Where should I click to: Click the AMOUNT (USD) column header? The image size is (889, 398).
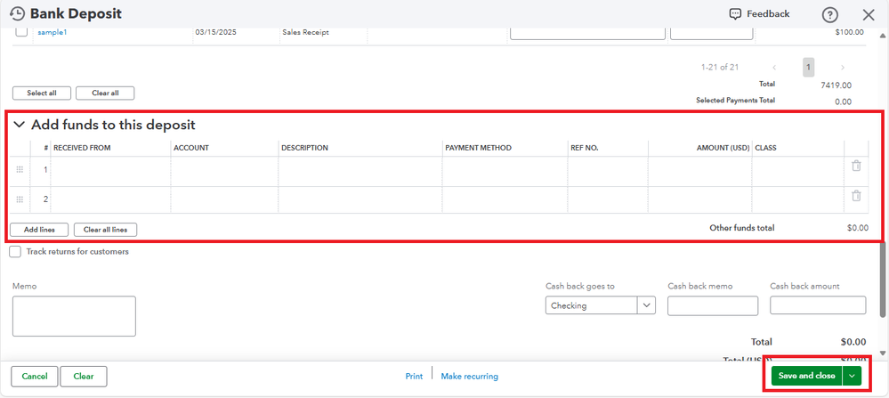coord(723,148)
